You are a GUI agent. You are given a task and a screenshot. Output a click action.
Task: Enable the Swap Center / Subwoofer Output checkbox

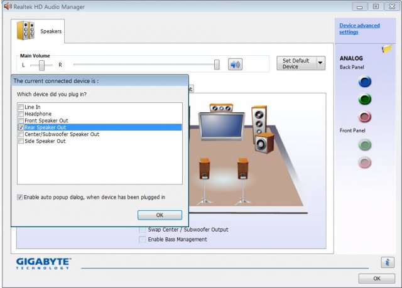(143, 230)
